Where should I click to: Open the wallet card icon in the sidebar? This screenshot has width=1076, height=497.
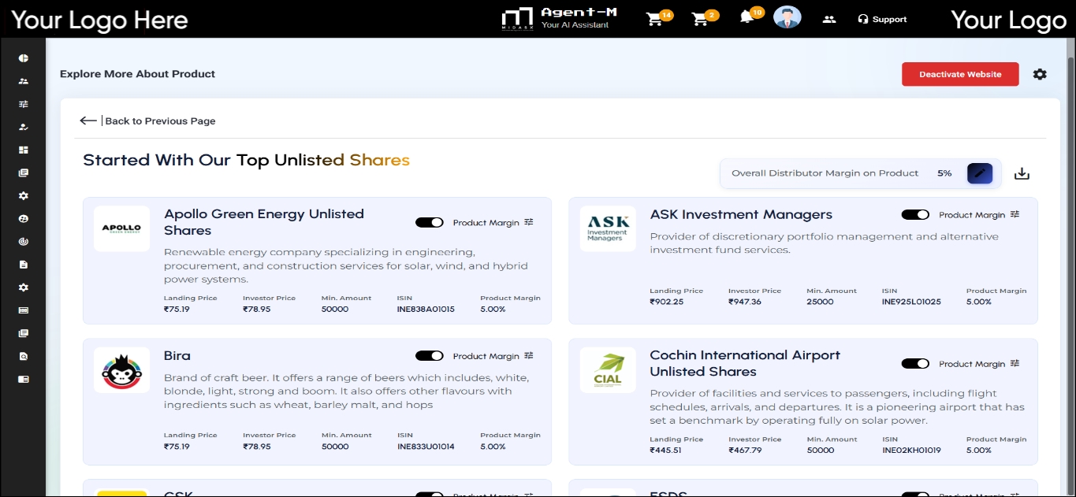(x=24, y=379)
